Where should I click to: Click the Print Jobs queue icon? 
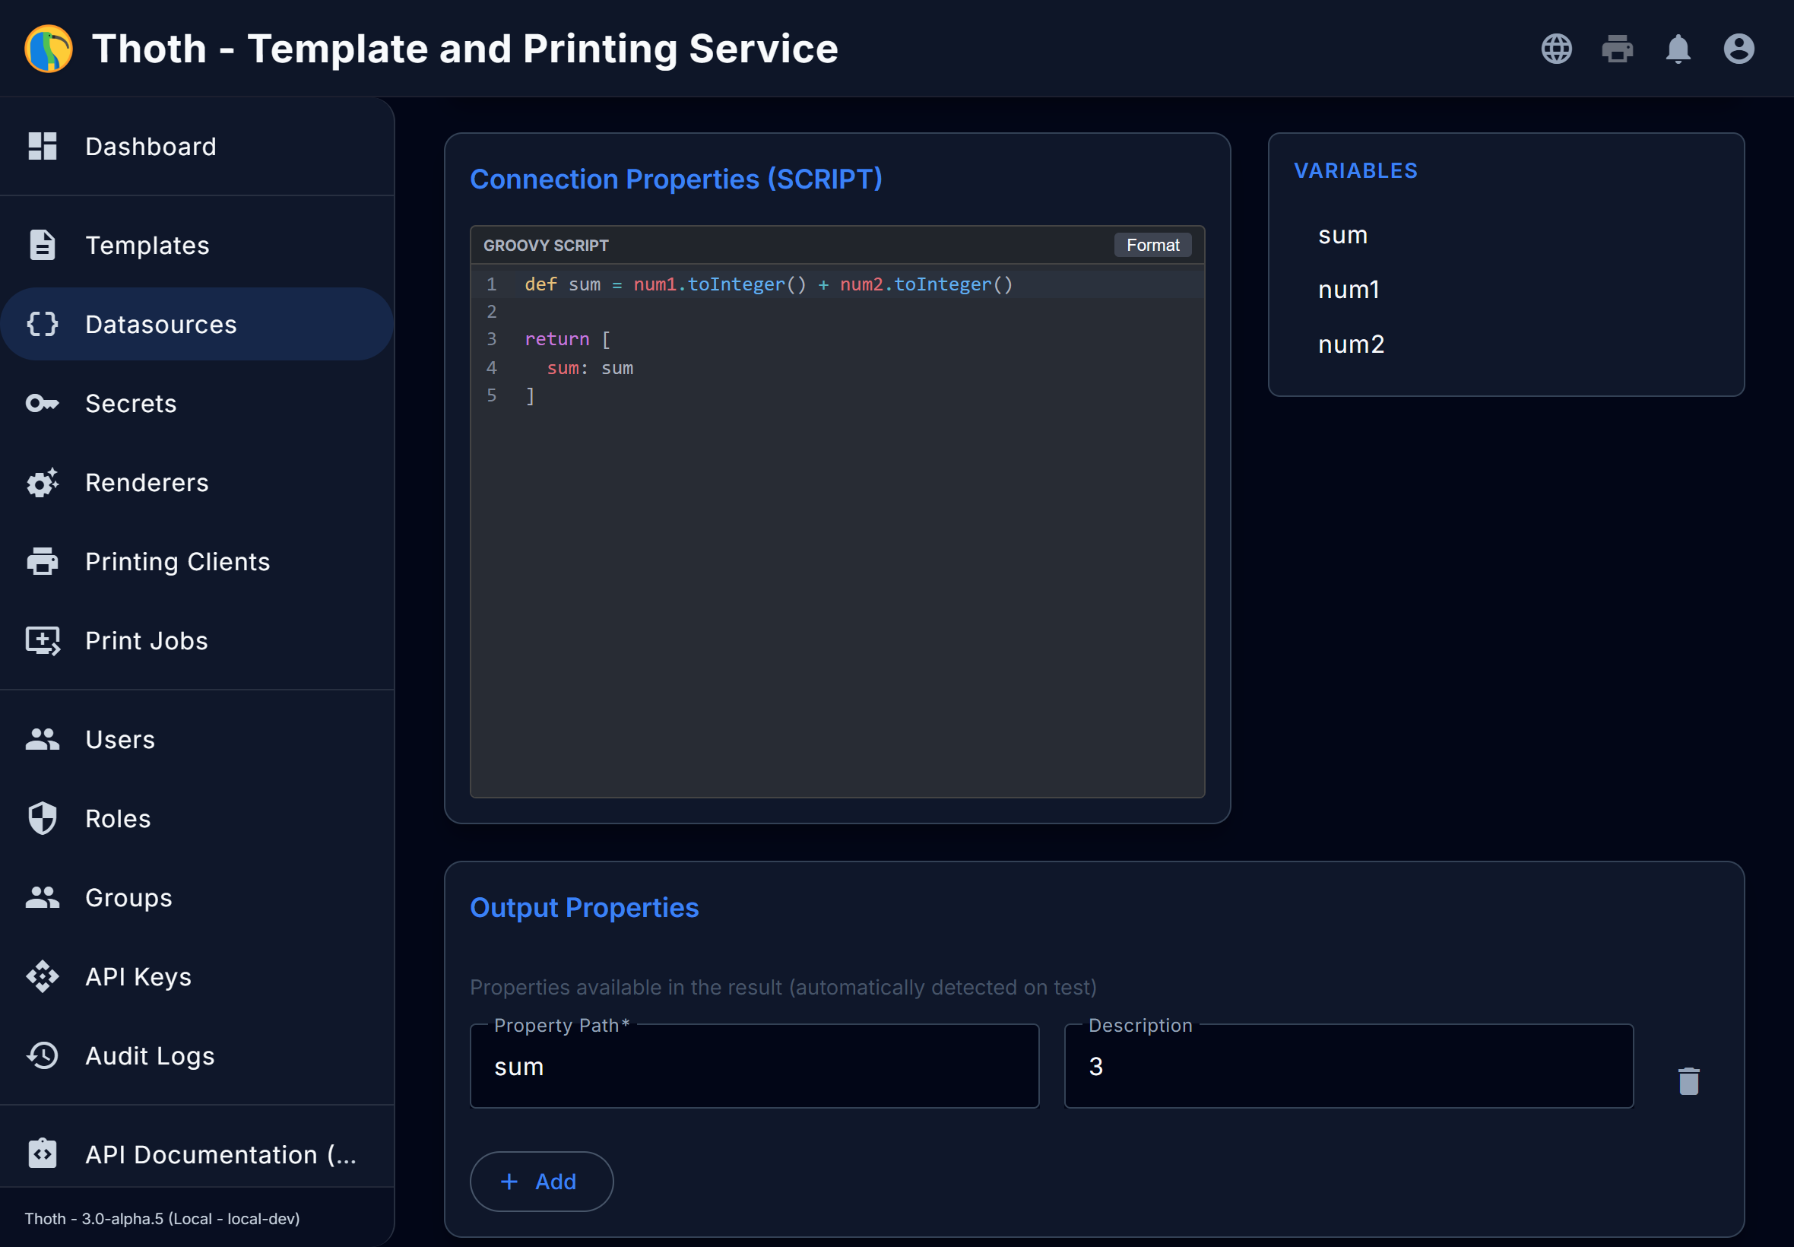tap(42, 641)
